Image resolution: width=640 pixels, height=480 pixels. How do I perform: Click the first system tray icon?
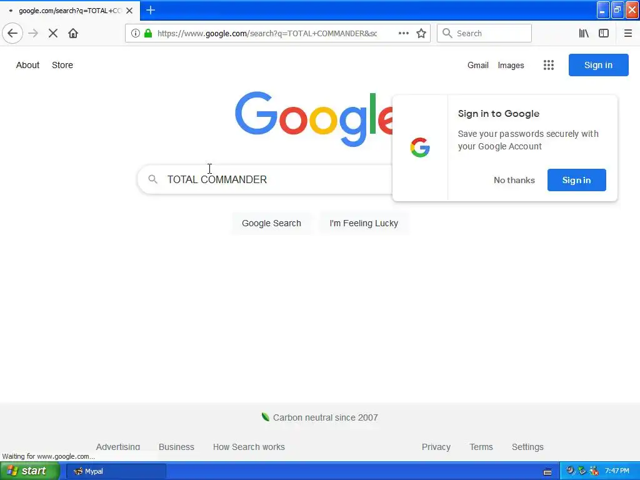point(570,471)
